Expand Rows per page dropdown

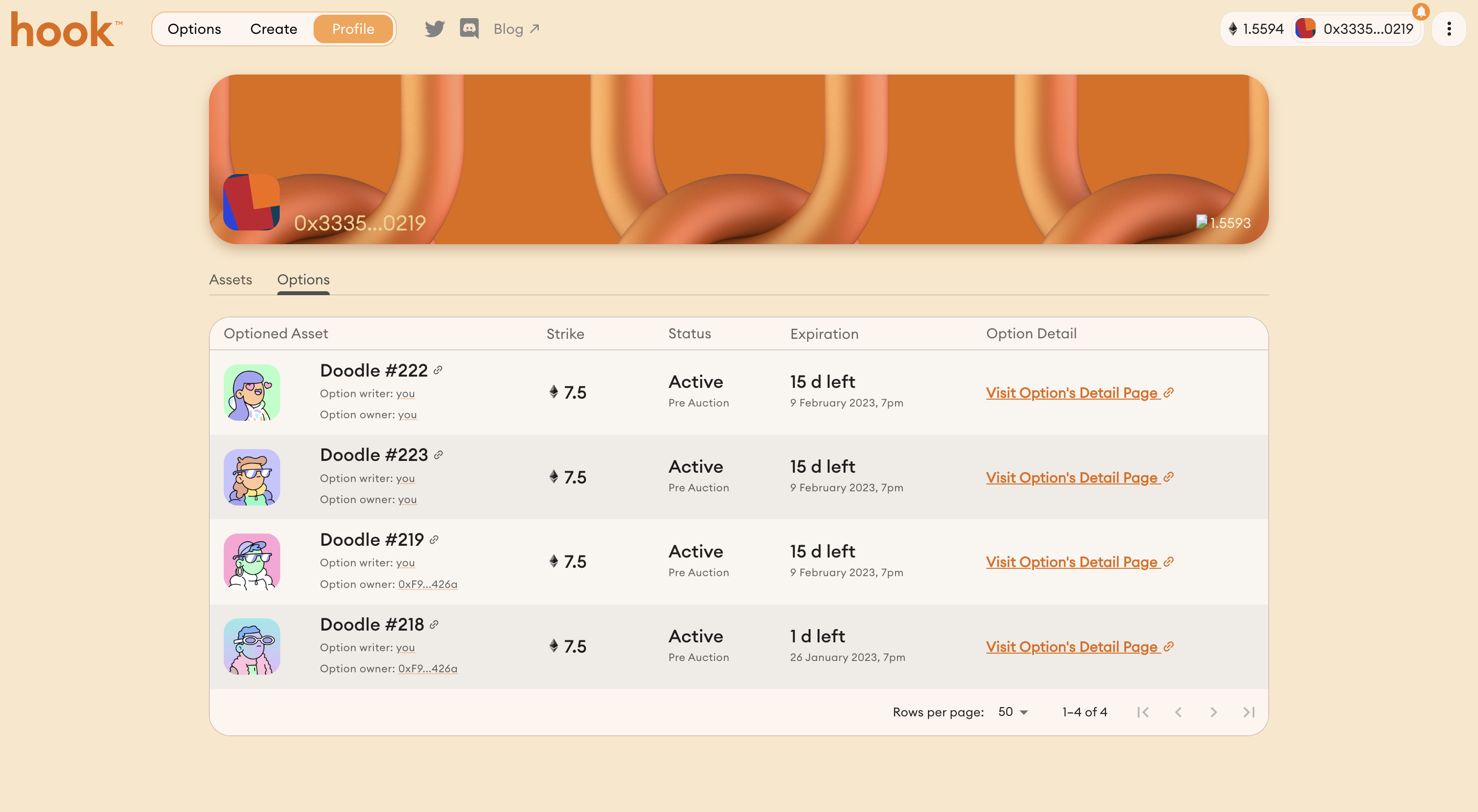pyautogui.click(x=1013, y=712)
